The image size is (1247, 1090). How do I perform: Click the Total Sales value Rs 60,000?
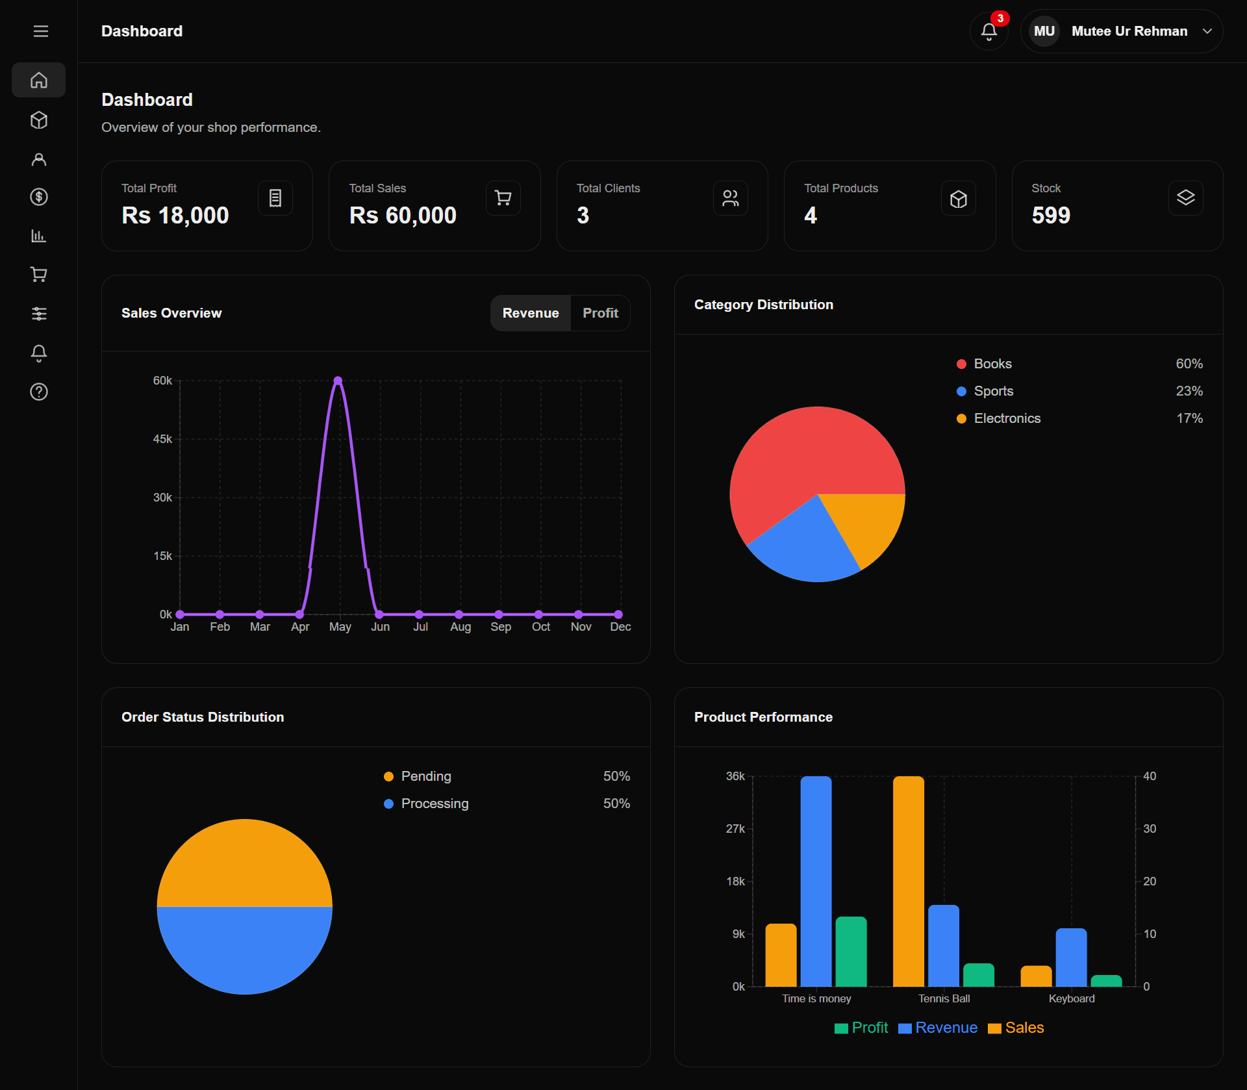(x=403, y=215)
